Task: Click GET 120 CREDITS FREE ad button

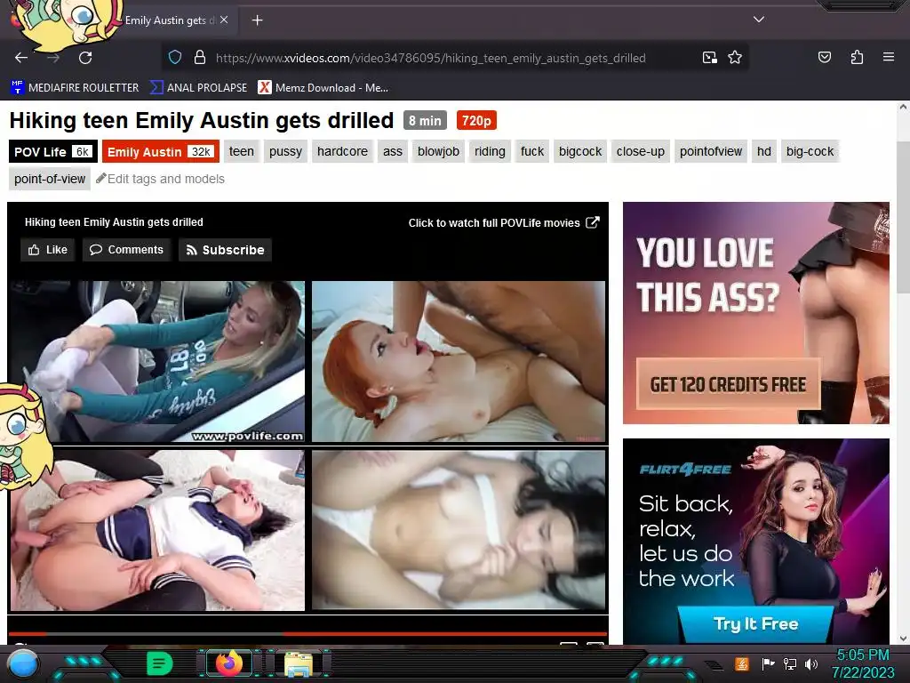Action: 728,384
